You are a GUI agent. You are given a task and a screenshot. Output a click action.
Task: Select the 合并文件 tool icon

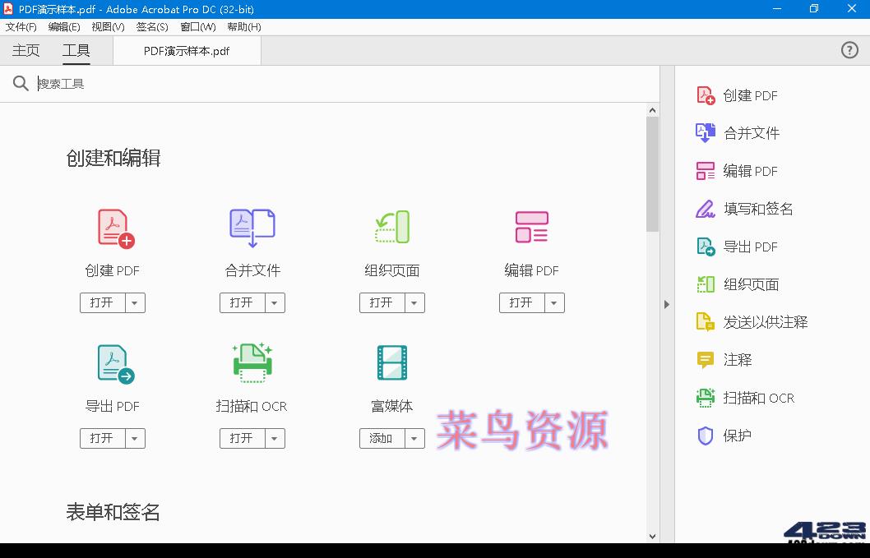coord(252,228)
